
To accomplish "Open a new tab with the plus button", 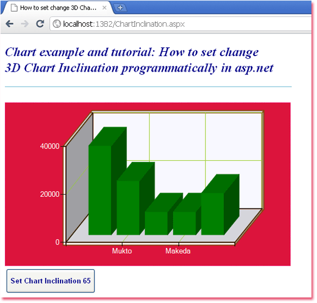I will 120,8.
